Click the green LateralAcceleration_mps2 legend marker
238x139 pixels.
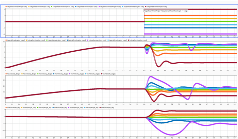coord(47,40)
